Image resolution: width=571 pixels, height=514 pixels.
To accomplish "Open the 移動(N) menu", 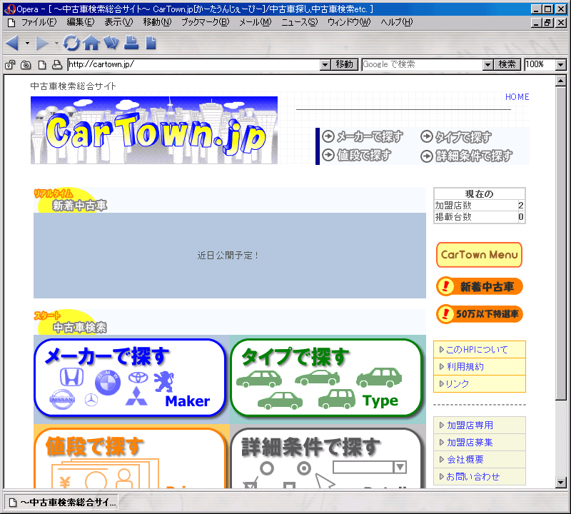I will click(157, 22).
